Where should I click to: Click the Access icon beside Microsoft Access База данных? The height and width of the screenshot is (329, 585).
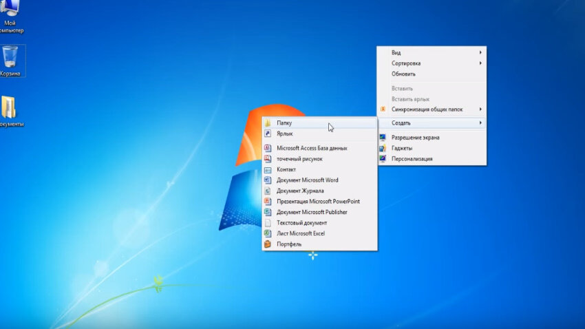tap(268, 148)
